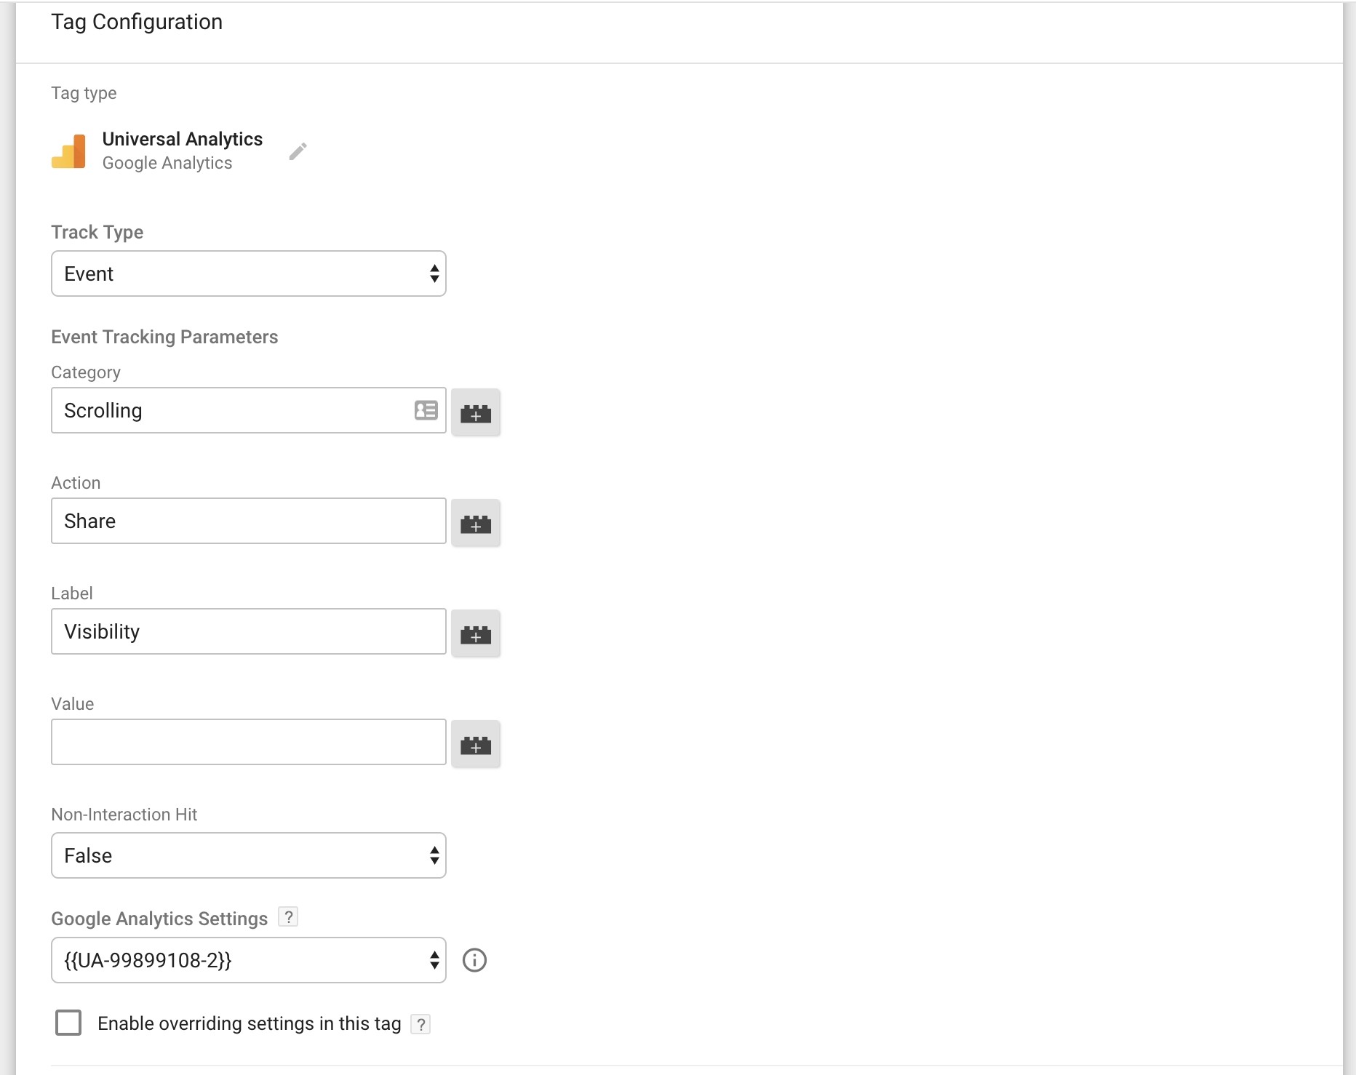Screen dimensions: 1356x1075
Task: Click the contact card icon inside Category field
Action: [x=426, y=411]
